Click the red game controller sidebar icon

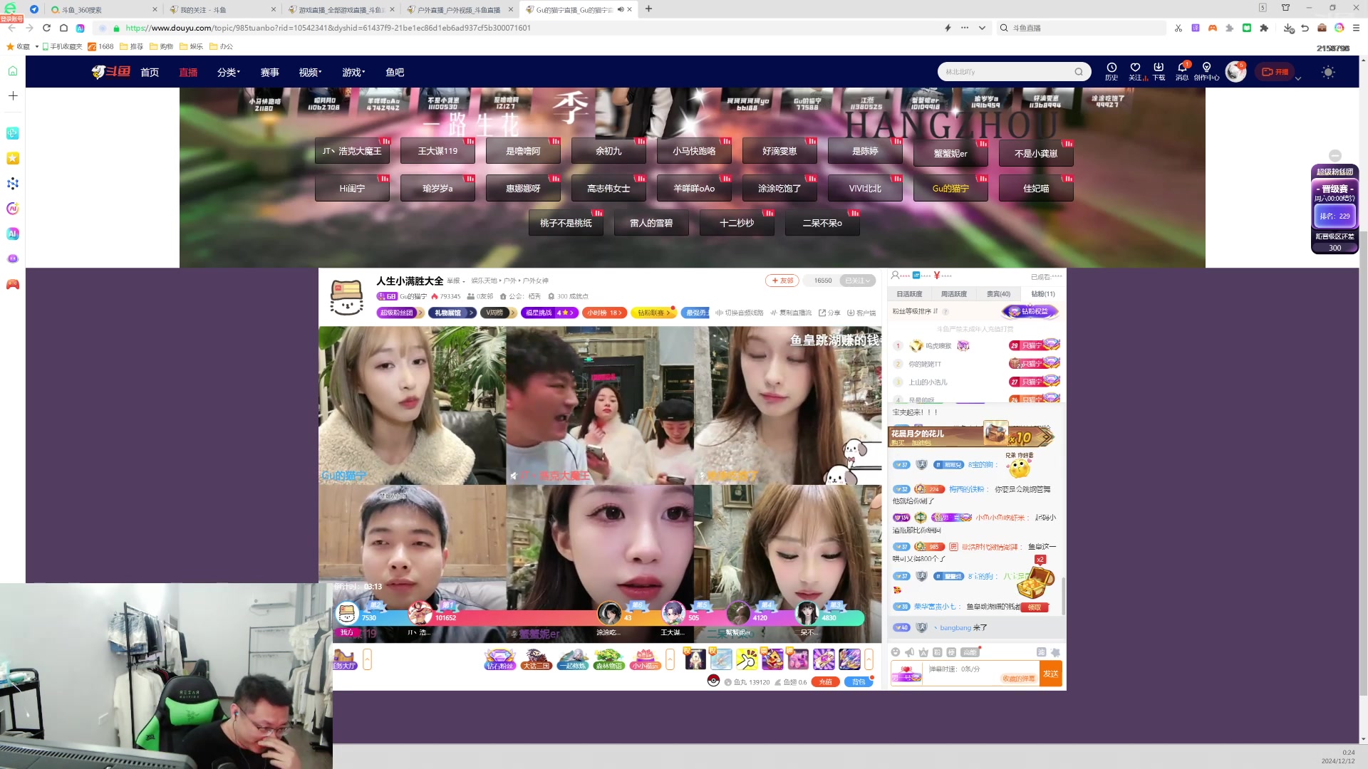[x=13, y=284]
